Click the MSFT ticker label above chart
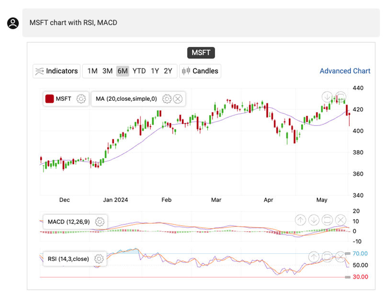This screenshot has height=294, width=383. (201, 52)
